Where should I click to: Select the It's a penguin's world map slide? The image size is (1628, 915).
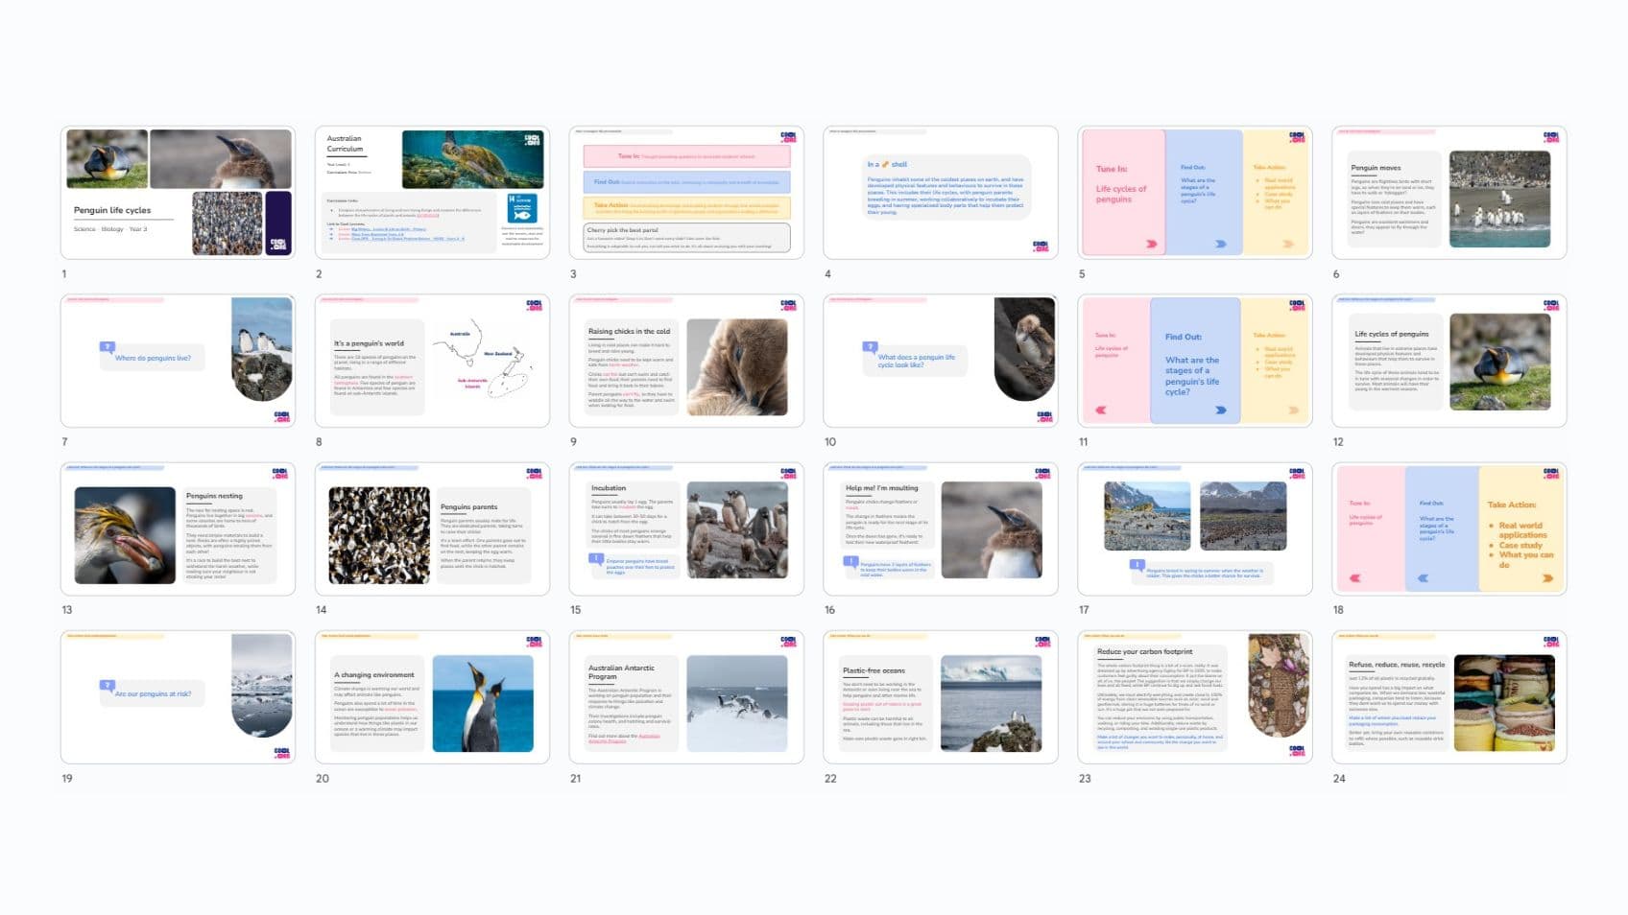tap(432, 361)
